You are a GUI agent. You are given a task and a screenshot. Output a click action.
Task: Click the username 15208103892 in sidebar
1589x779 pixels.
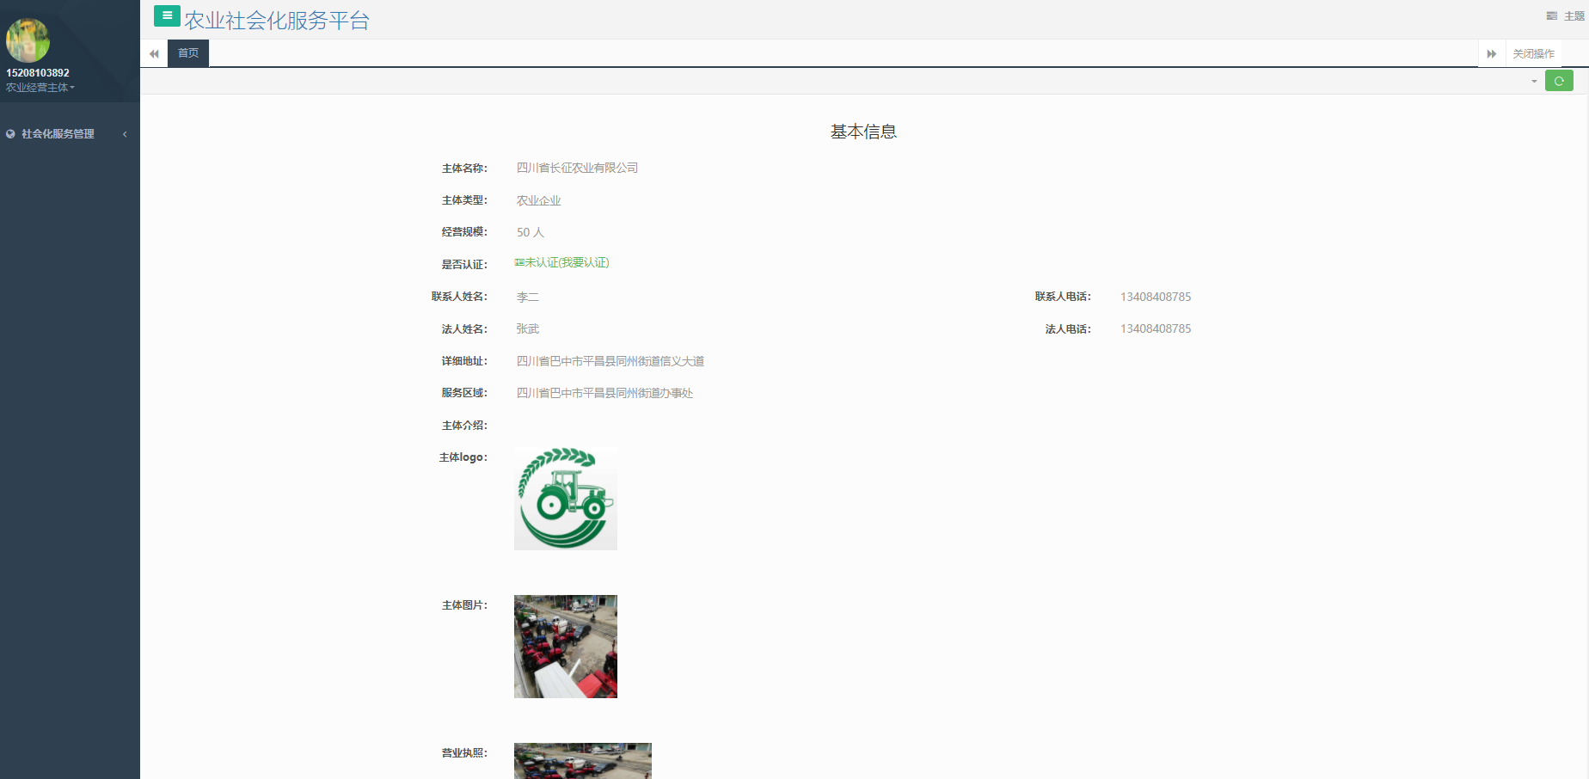38,73
